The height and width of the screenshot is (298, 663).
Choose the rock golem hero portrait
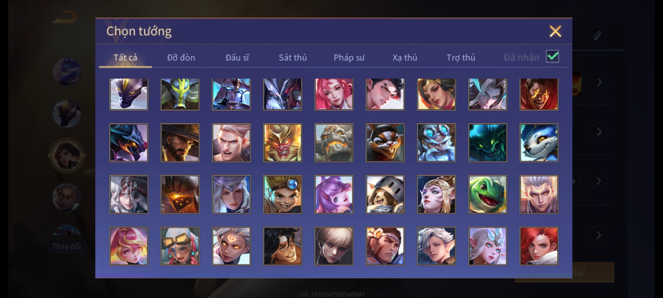click(x=334, y=143)
